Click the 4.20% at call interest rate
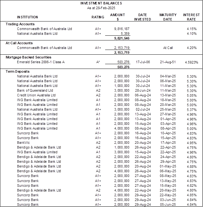Viewport: 203px width, 207px height. tap(192, 48)
